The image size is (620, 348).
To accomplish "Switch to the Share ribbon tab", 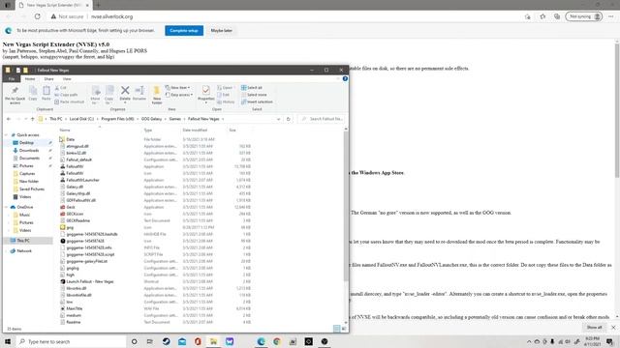I will pyautogui.click(x=48, y=79).
